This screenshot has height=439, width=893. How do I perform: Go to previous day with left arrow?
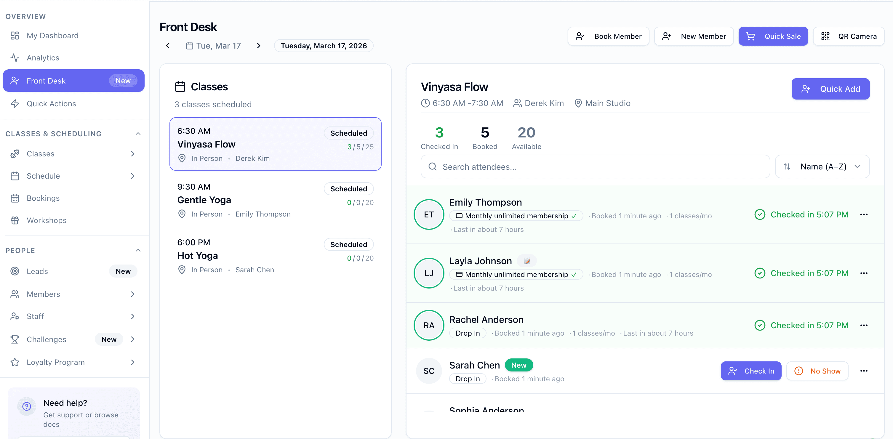(168, 46)
